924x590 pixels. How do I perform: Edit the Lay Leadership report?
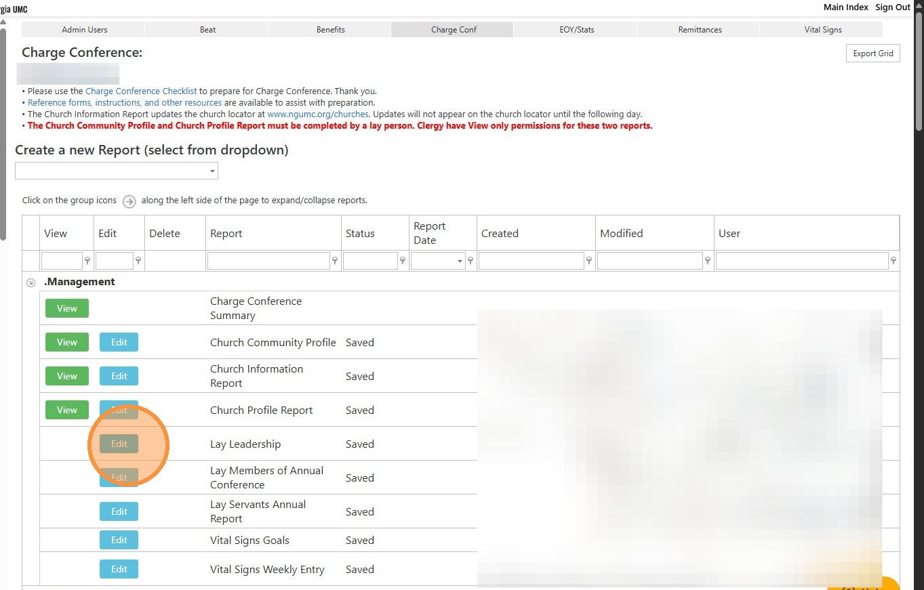119,444
